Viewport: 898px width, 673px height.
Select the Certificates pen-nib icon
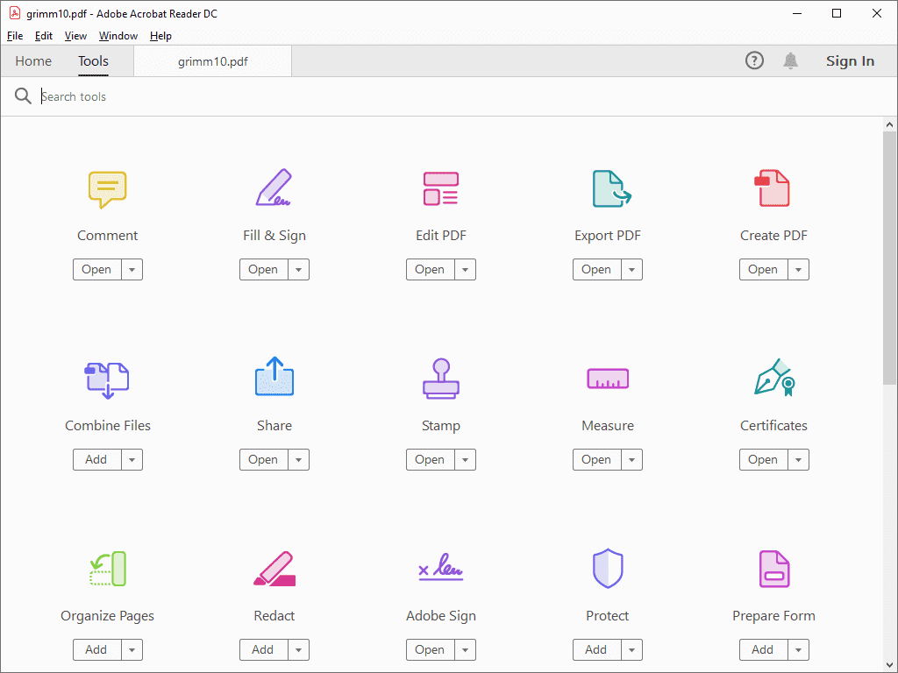pos(775,377)
